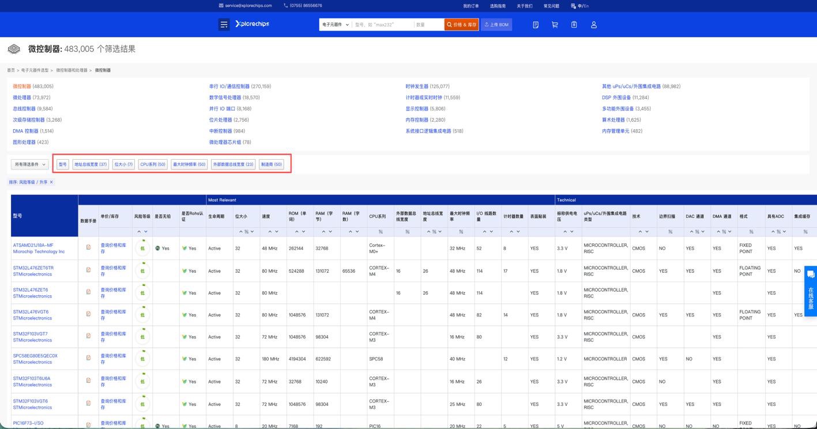Switch language with the 中/En toggle
Viewport: 817px width, 429px height.
tap(580, 6)
